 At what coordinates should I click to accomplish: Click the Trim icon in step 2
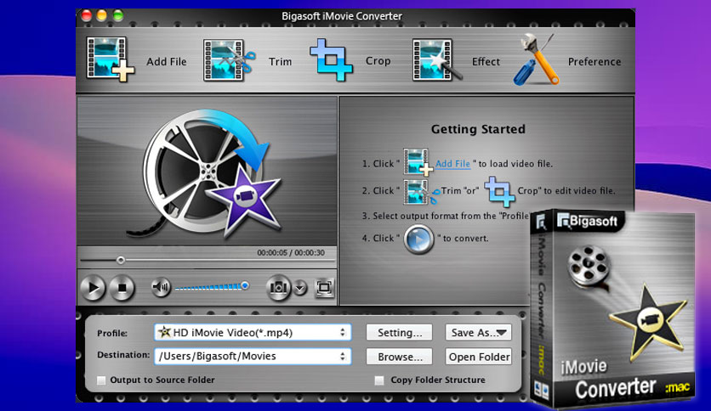coord(421,192)
